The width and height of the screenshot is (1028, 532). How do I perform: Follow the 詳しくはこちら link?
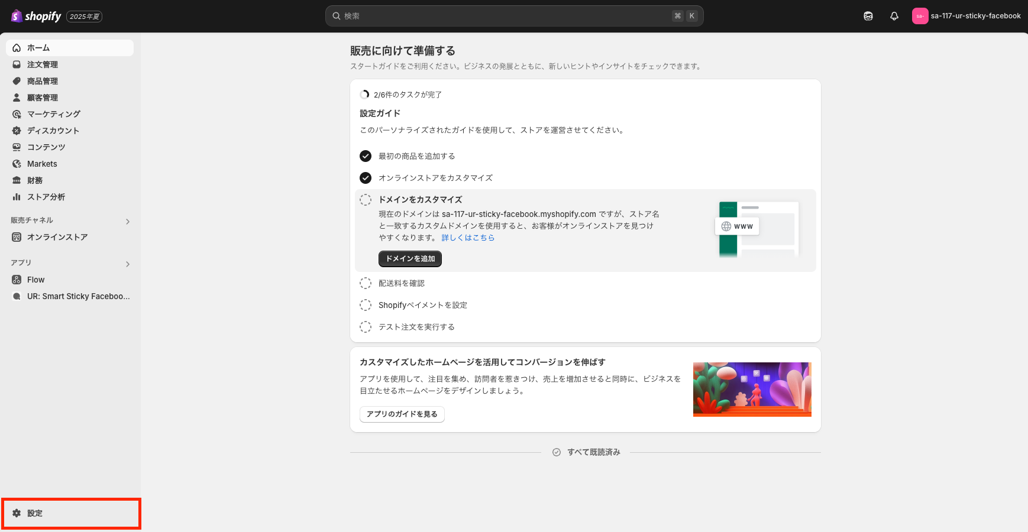[468, 238]
